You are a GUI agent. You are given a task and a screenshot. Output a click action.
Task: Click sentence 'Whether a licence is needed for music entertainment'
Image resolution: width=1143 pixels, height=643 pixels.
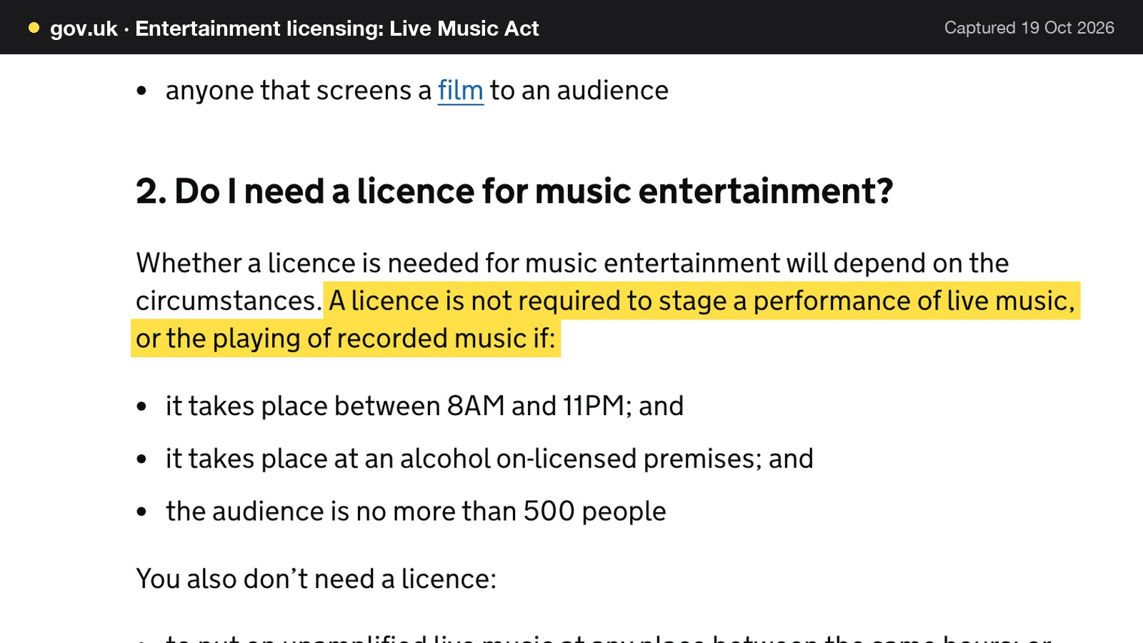[458, 263]
